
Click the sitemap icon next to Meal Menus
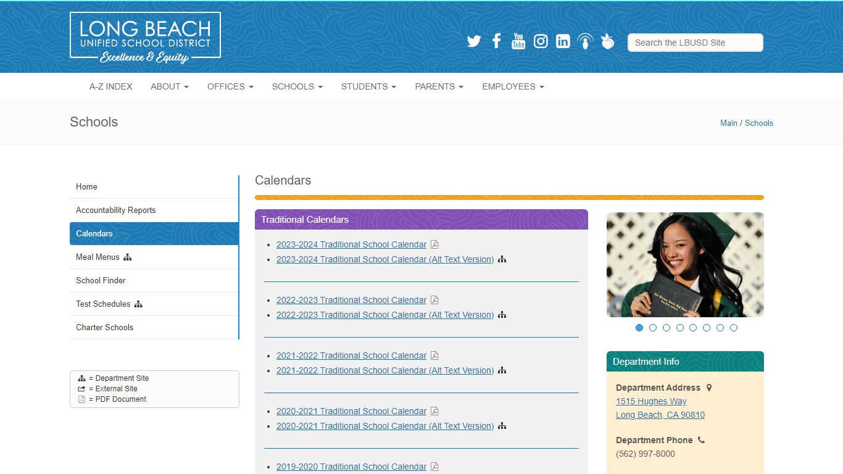pyautogui.click(x=128, y=257)
